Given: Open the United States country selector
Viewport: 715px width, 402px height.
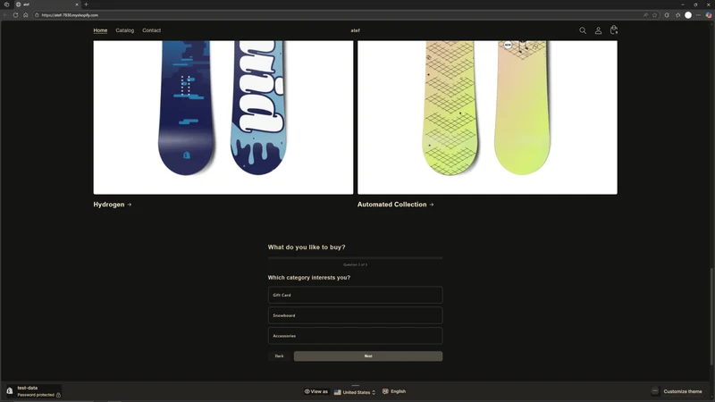Looking at the screenshot, I should pyautogui.click(x=355, y=392).
